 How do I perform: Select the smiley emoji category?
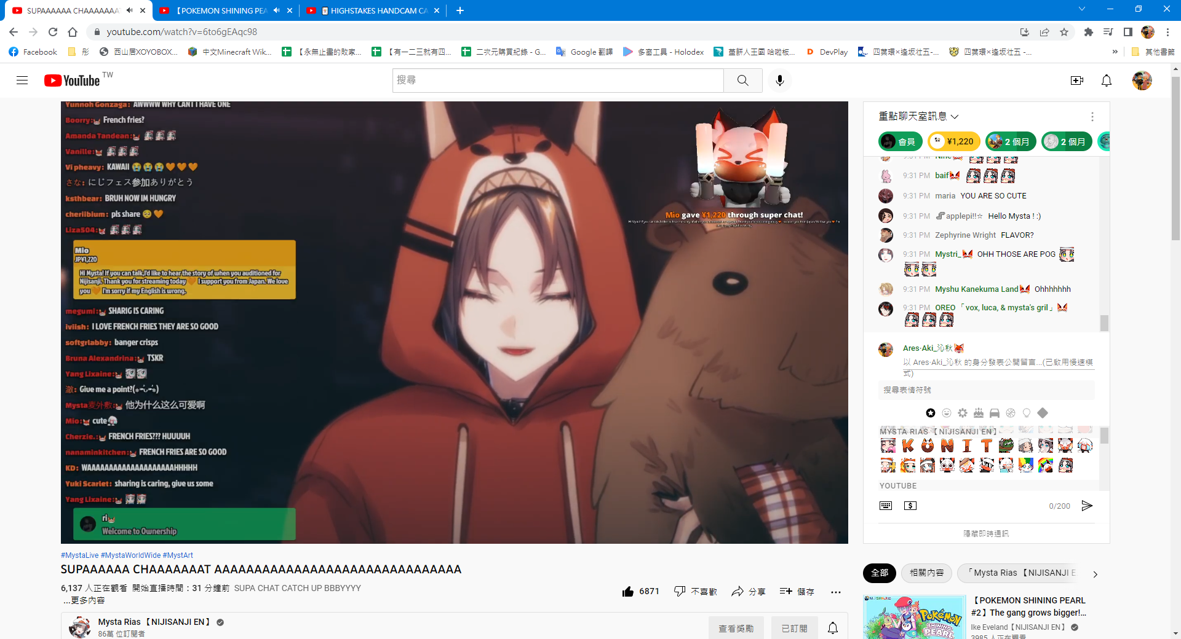coord(947,413)
